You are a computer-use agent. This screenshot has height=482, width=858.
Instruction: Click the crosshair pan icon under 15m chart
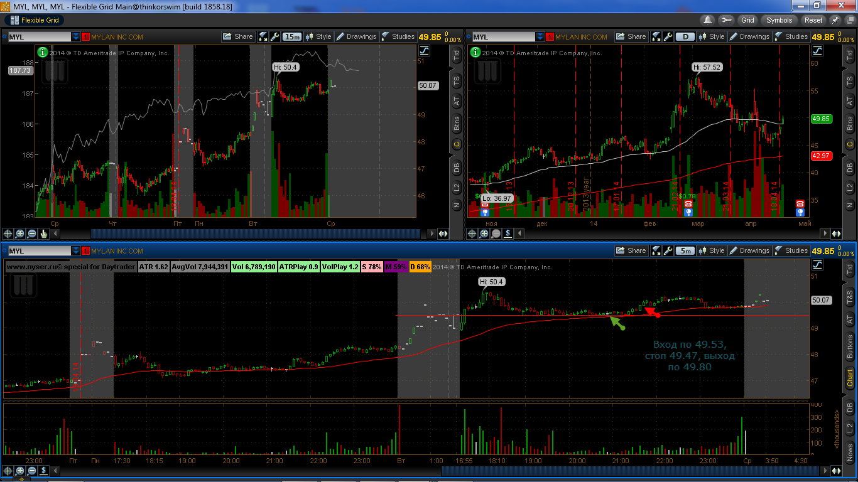[x=8, y=233]
